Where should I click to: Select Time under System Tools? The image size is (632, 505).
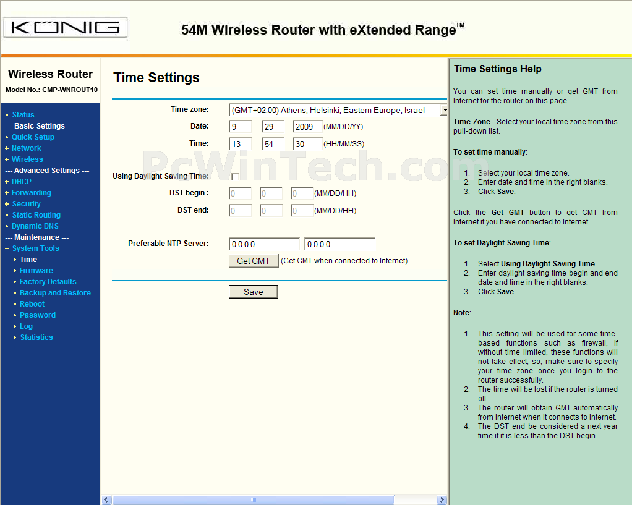click(x=28, y=260)
